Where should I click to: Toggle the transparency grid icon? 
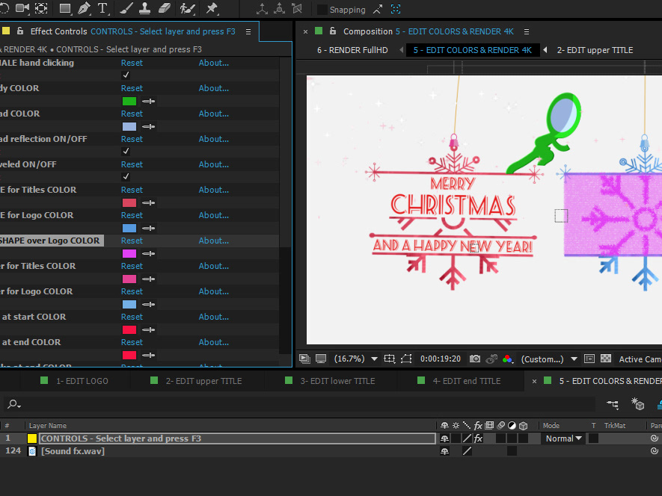(606, 359)
